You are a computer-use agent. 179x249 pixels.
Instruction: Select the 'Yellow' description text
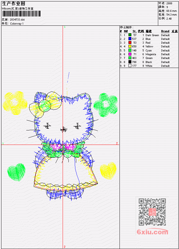[x=149, y=47]
